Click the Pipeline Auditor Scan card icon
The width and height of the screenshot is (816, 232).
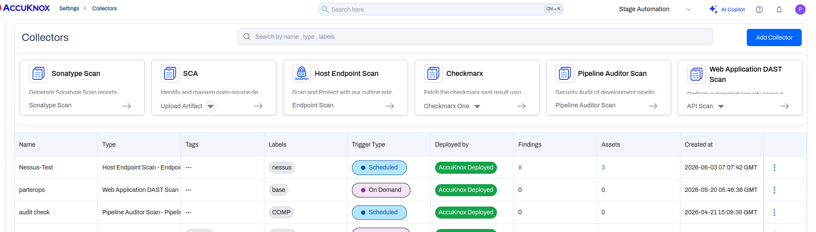[x=565, y=73]
